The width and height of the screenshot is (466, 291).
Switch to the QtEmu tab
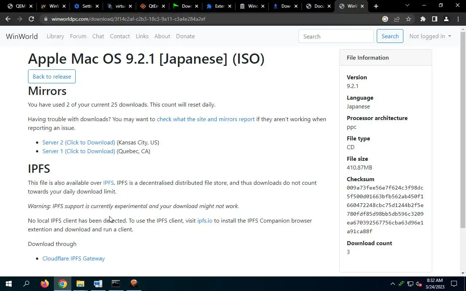tap(152, 6)
